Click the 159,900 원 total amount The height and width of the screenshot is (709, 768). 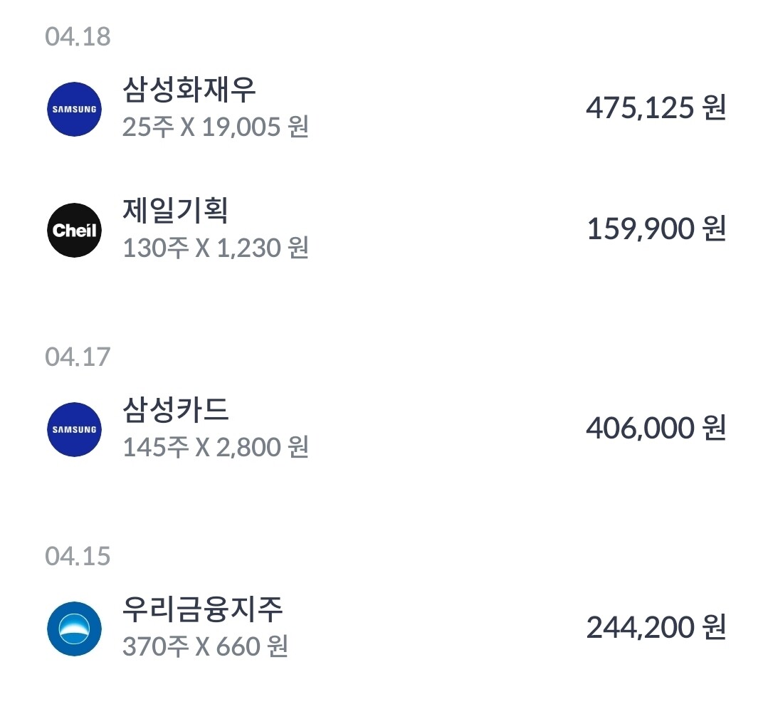(x=655, y=229)
